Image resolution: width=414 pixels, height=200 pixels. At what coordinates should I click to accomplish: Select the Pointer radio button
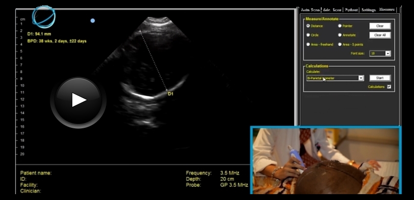(340, 26)
